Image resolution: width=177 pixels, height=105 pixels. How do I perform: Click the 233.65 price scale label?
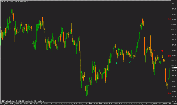pos(174,30)
